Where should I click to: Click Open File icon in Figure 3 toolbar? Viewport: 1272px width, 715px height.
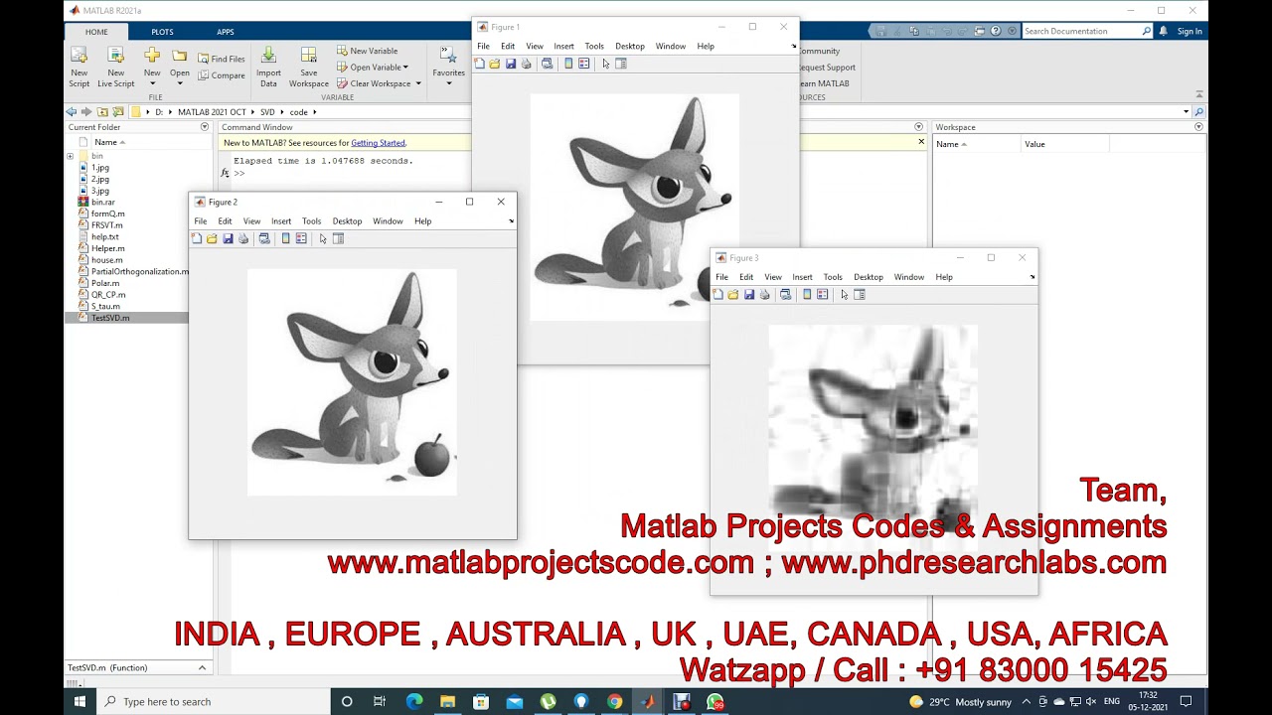click(x=733, y=294)
